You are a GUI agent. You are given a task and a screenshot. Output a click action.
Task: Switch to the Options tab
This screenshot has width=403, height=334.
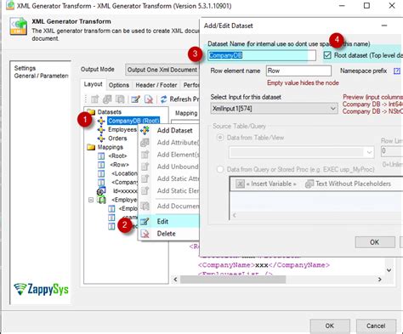(x=119, y=85)
